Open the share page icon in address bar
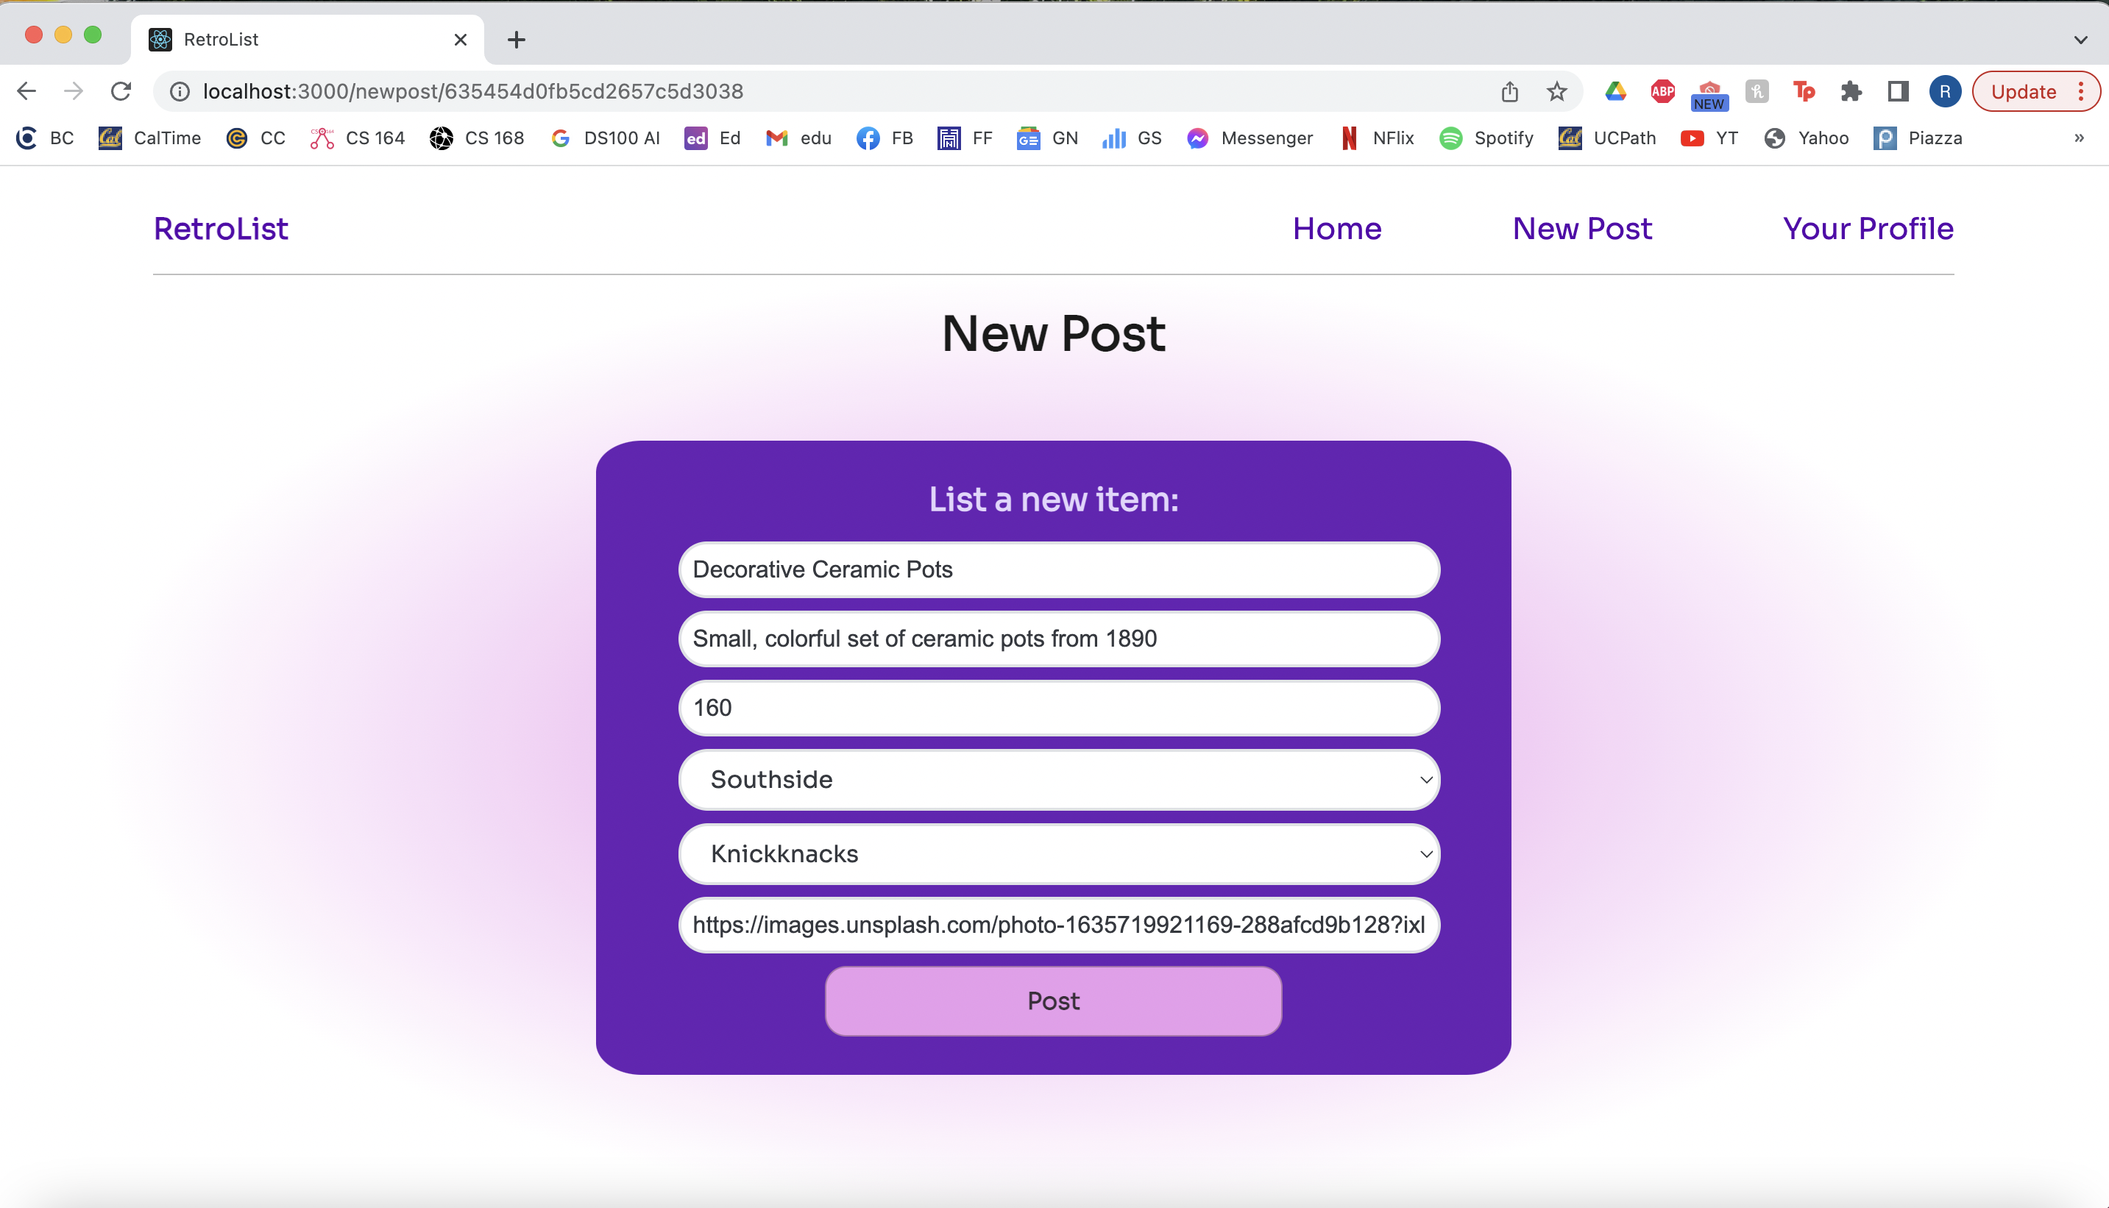The height and width of the screenshot is (1208, 2109). click(x=1509, y=91)
